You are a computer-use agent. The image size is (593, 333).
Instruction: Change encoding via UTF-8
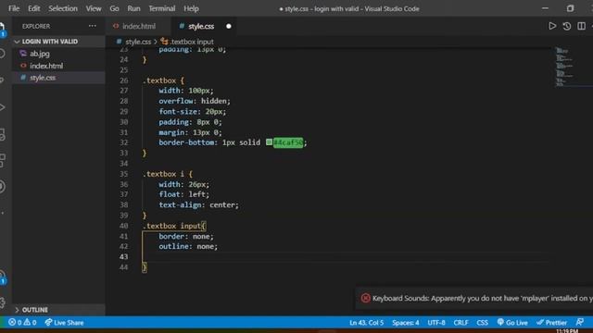tap(436, 323)
